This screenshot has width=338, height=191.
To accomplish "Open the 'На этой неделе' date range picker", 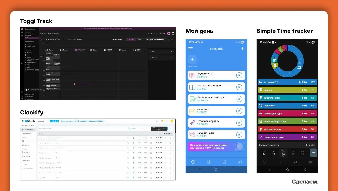I will (53, 40).
